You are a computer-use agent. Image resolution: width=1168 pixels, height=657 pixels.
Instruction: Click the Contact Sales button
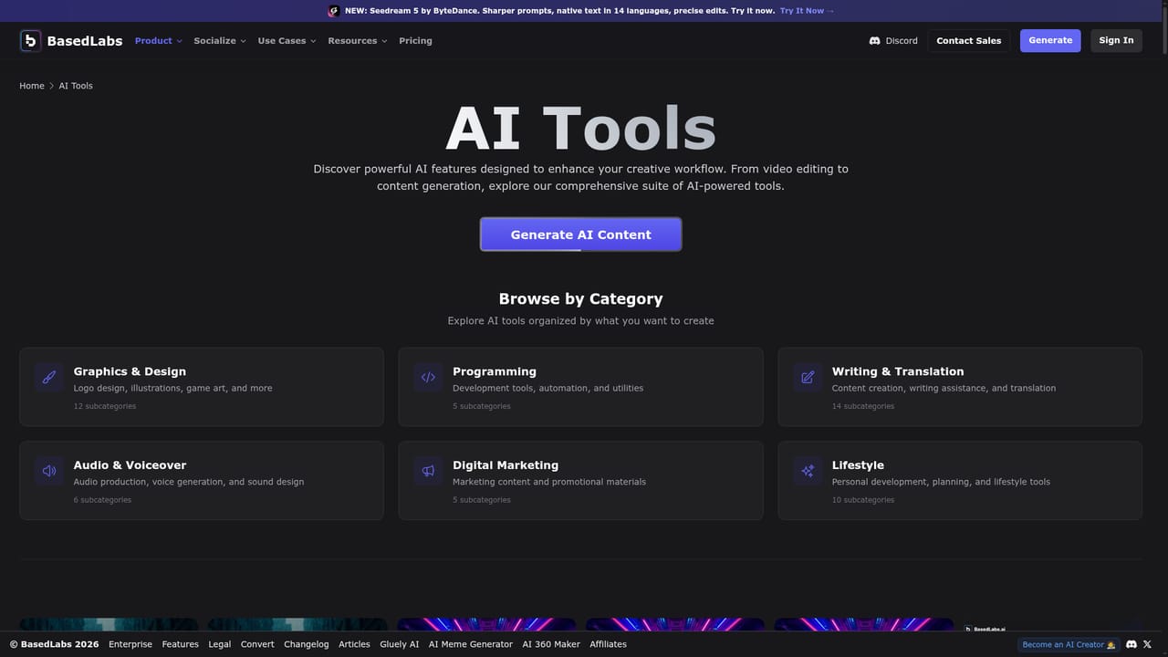pos(969,40)
